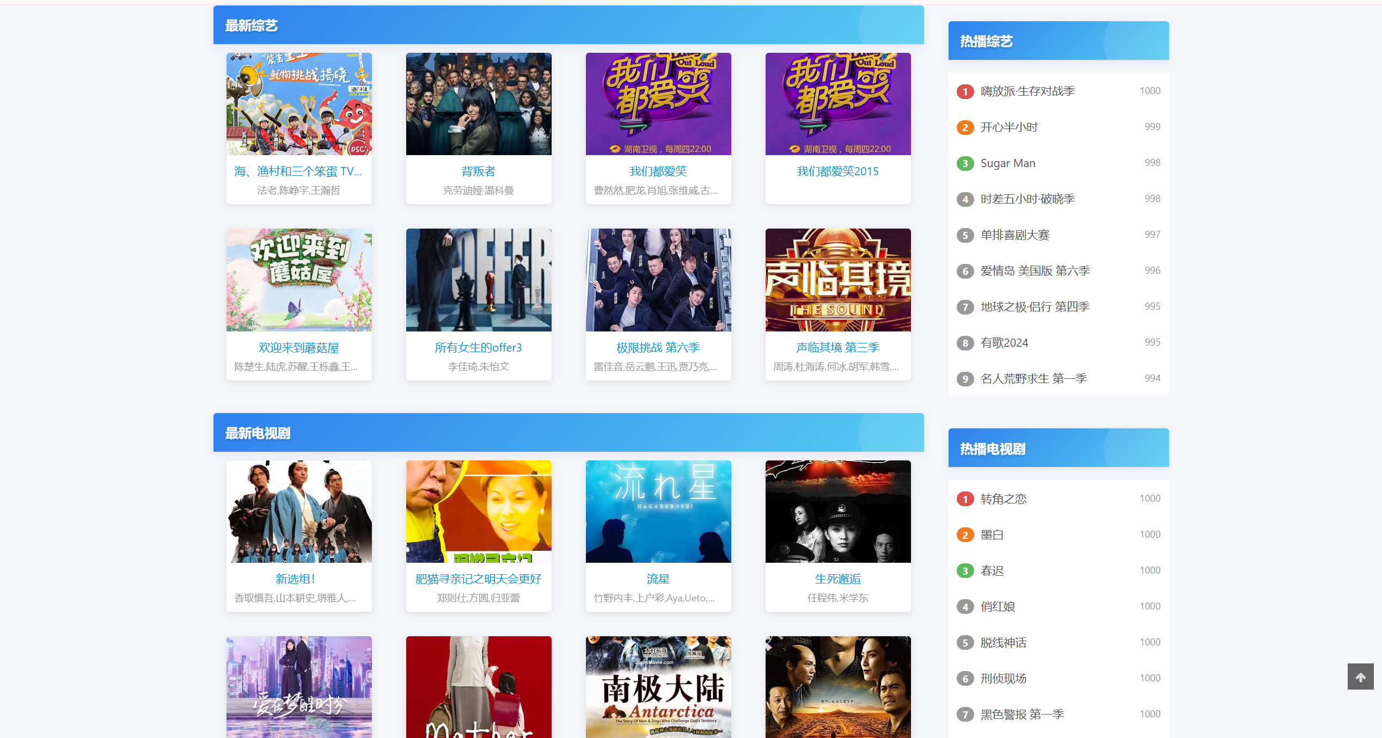1382x738 pixels.
Task: Click 黑色警报 第一季 ranking entry
Action: pyautogui.click(x=1022, y=715)
